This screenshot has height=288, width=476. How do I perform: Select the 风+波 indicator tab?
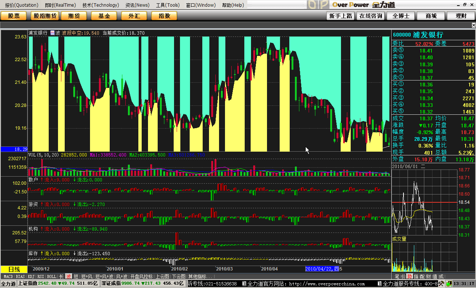(x=122, y=276)
